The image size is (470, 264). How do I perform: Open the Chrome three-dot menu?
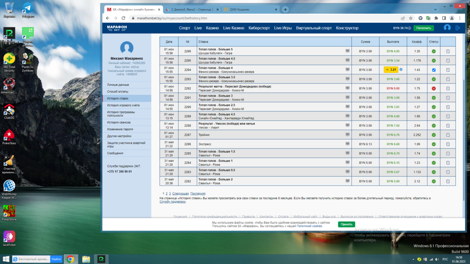pyautogui.click(x=460, y=18)
